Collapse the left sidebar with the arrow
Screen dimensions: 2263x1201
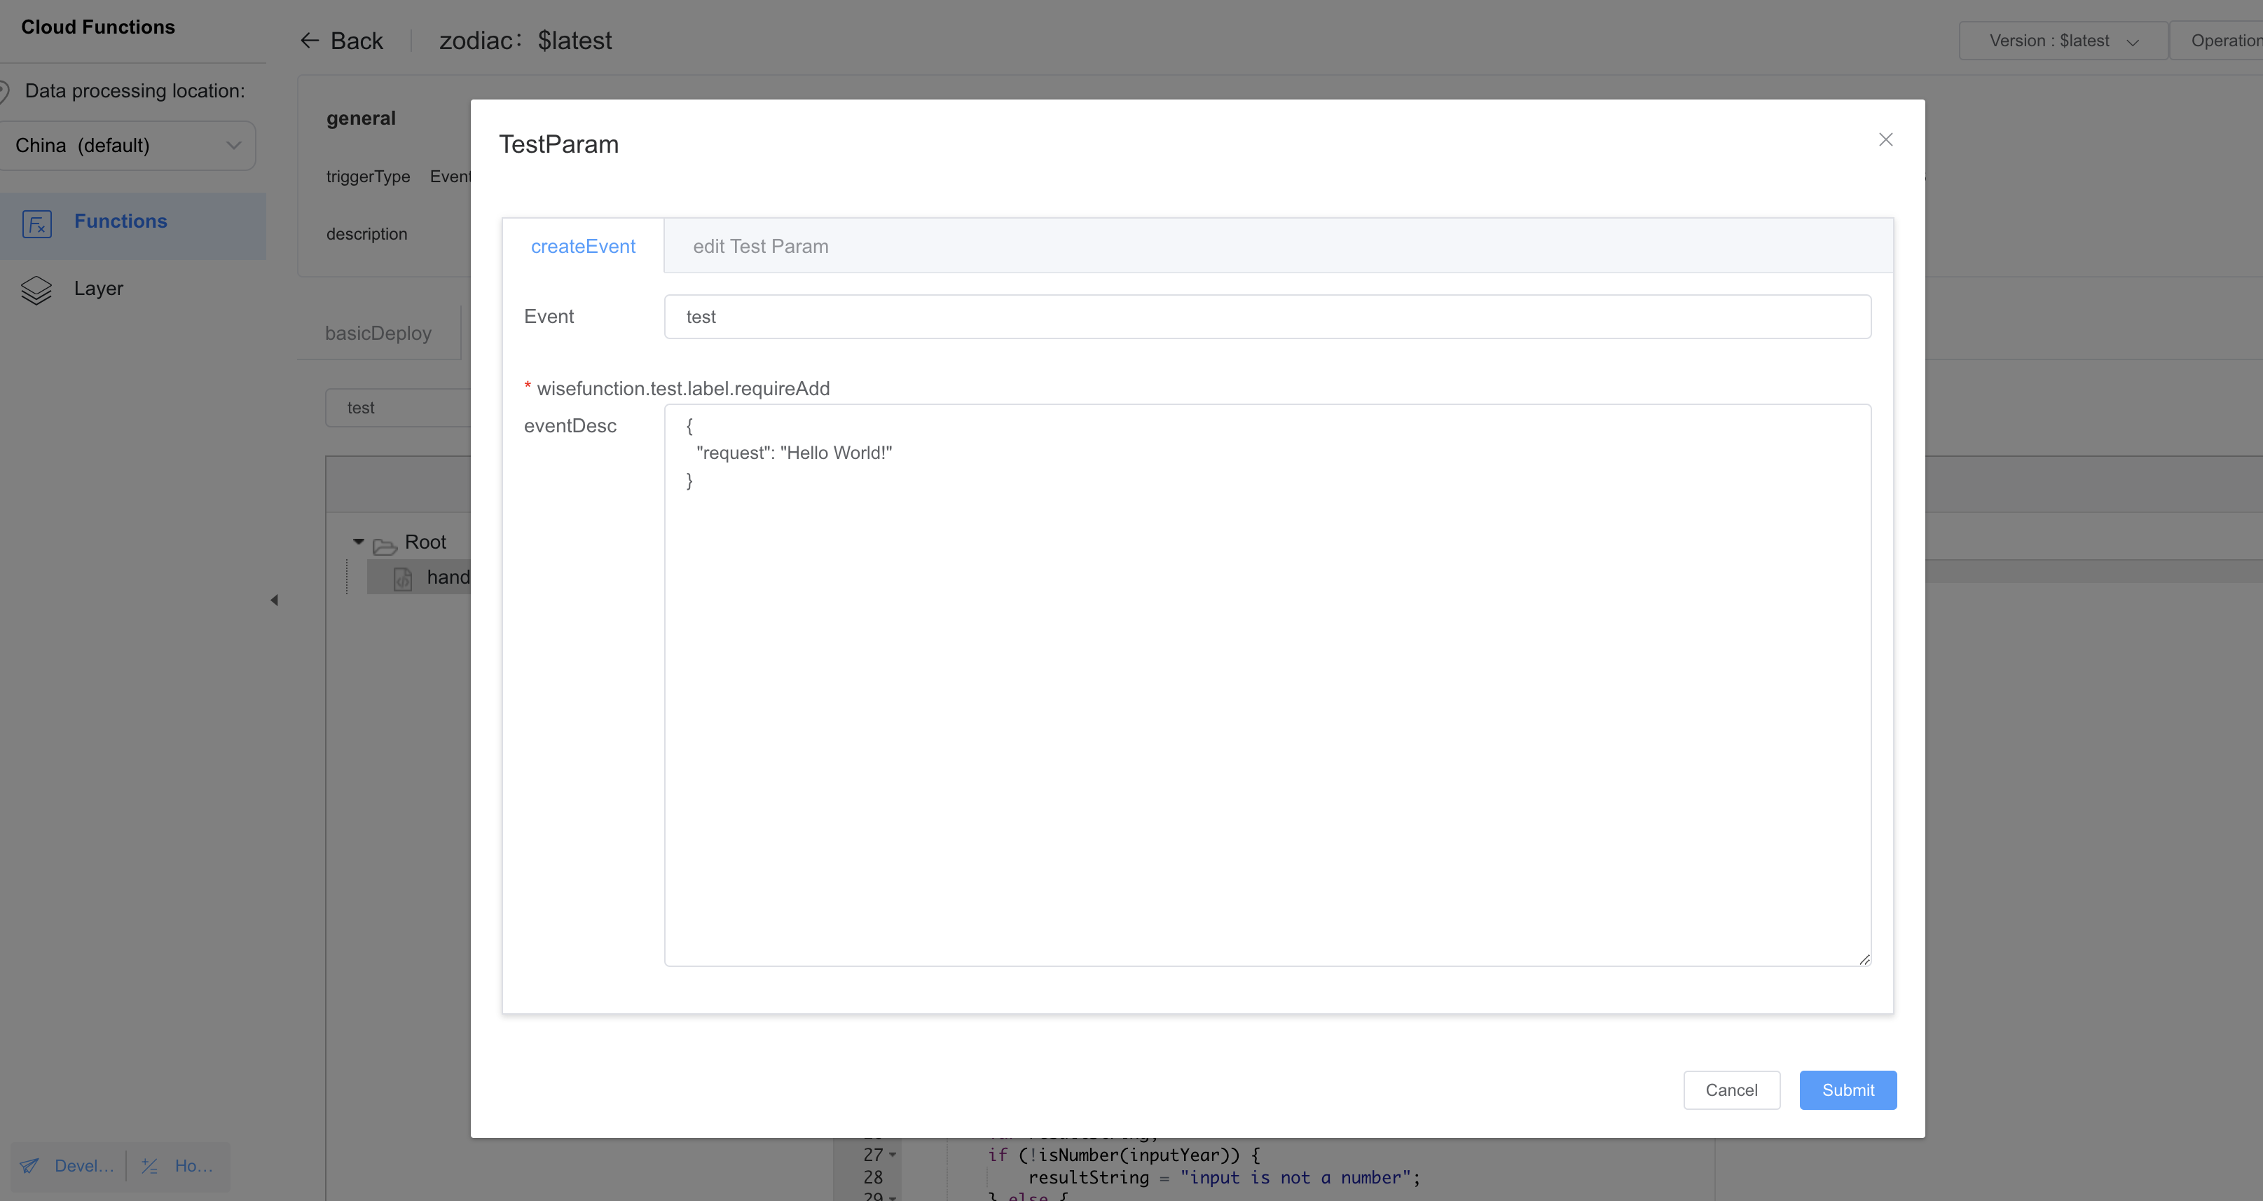point(274,600)
